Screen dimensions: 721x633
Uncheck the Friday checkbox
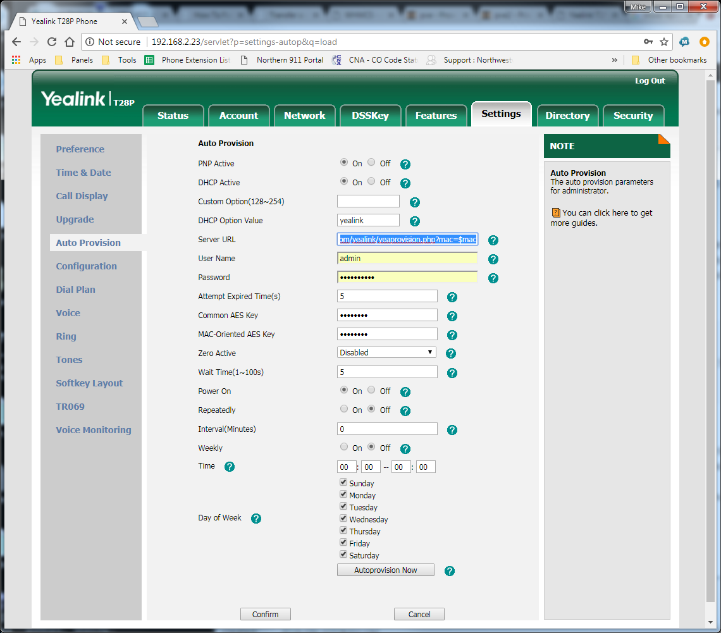(343, 542)
